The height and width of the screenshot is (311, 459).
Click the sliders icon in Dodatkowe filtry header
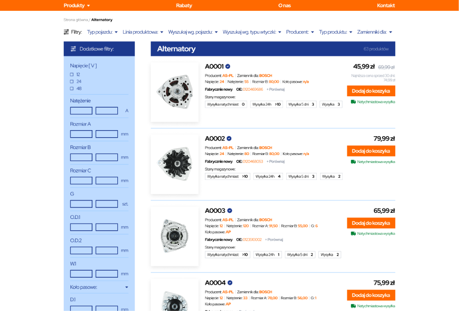point(73,49)
